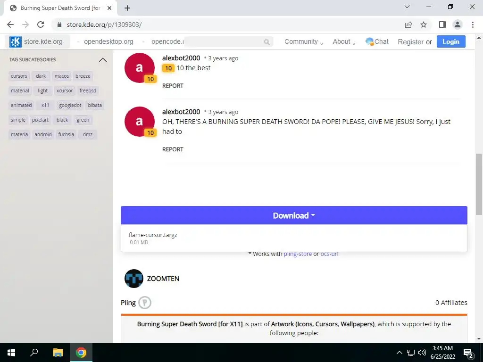Screen dimensions: 483x362
Task: Select the 'freebsd' tag
Action: tap(88, 90)
